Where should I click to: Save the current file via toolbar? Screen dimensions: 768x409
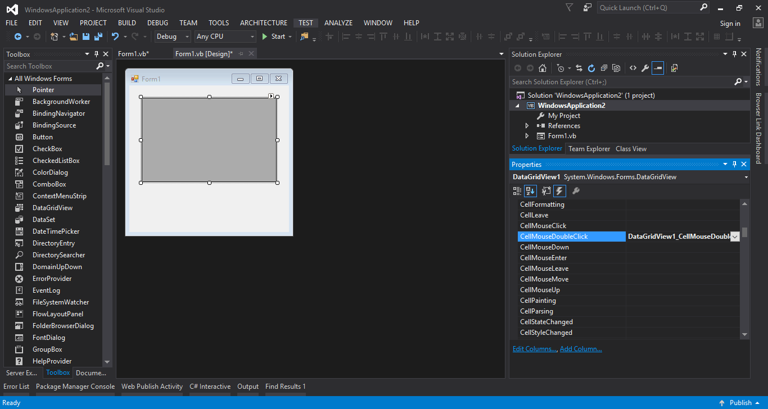[x=86, y=37]
